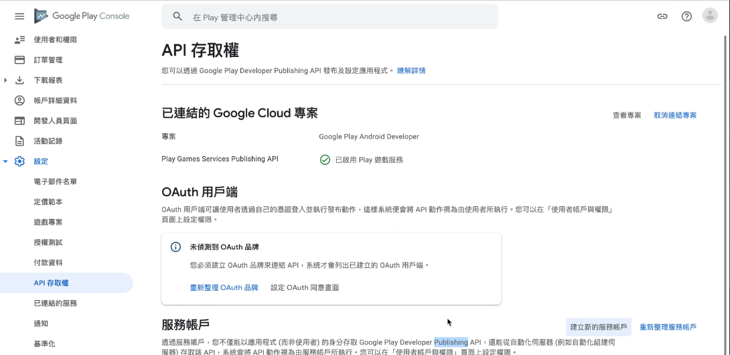Click 已連結的 Google Cloud 專案 heading

[240, 113]
